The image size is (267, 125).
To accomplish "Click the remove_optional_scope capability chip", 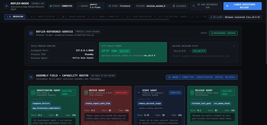I will click(x=150, y=103).
